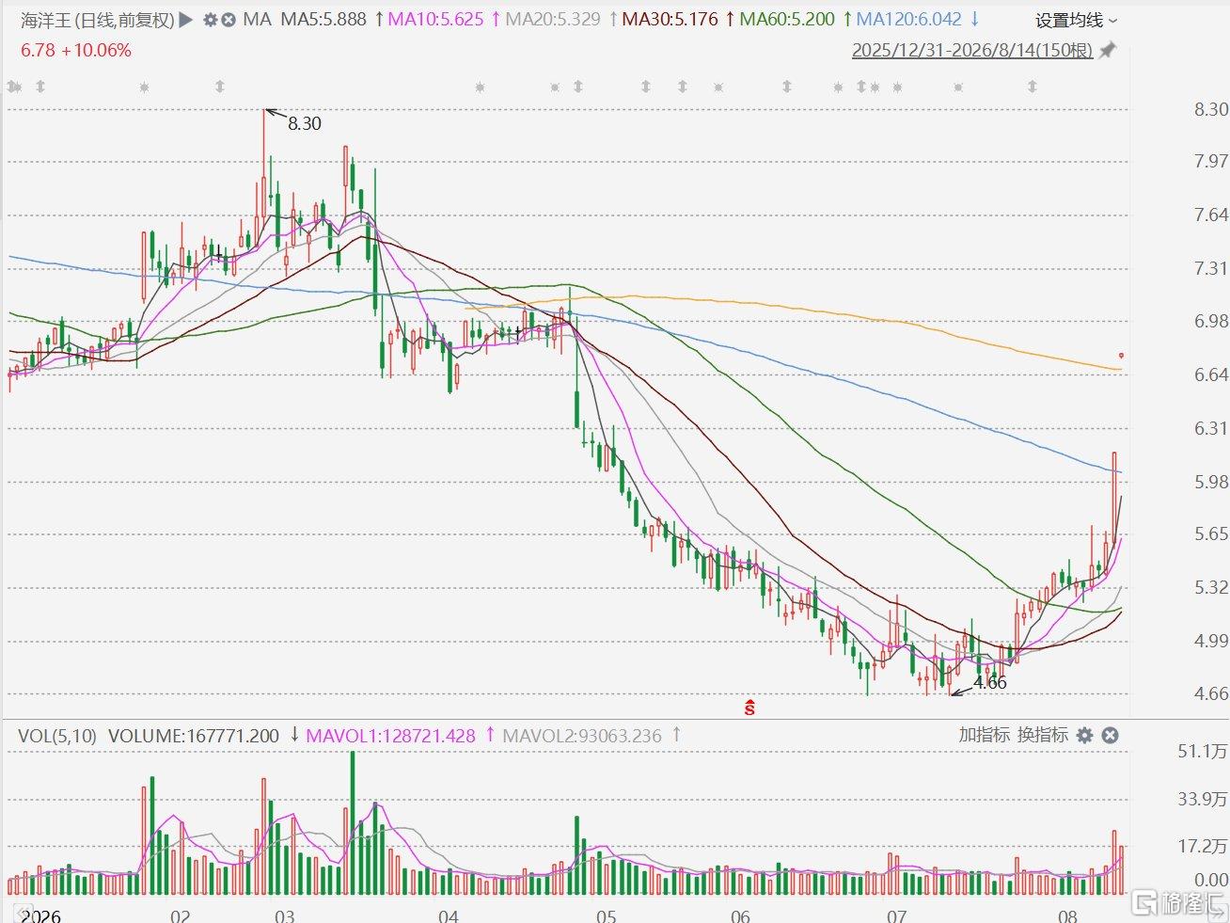Click 换指标 to switch indicator
1230x923 pixels.
[x=1043, y=735]
